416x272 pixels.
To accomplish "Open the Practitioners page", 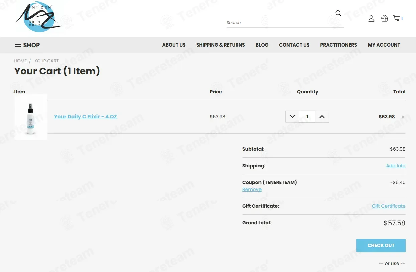I will click(x=338, y=45).
